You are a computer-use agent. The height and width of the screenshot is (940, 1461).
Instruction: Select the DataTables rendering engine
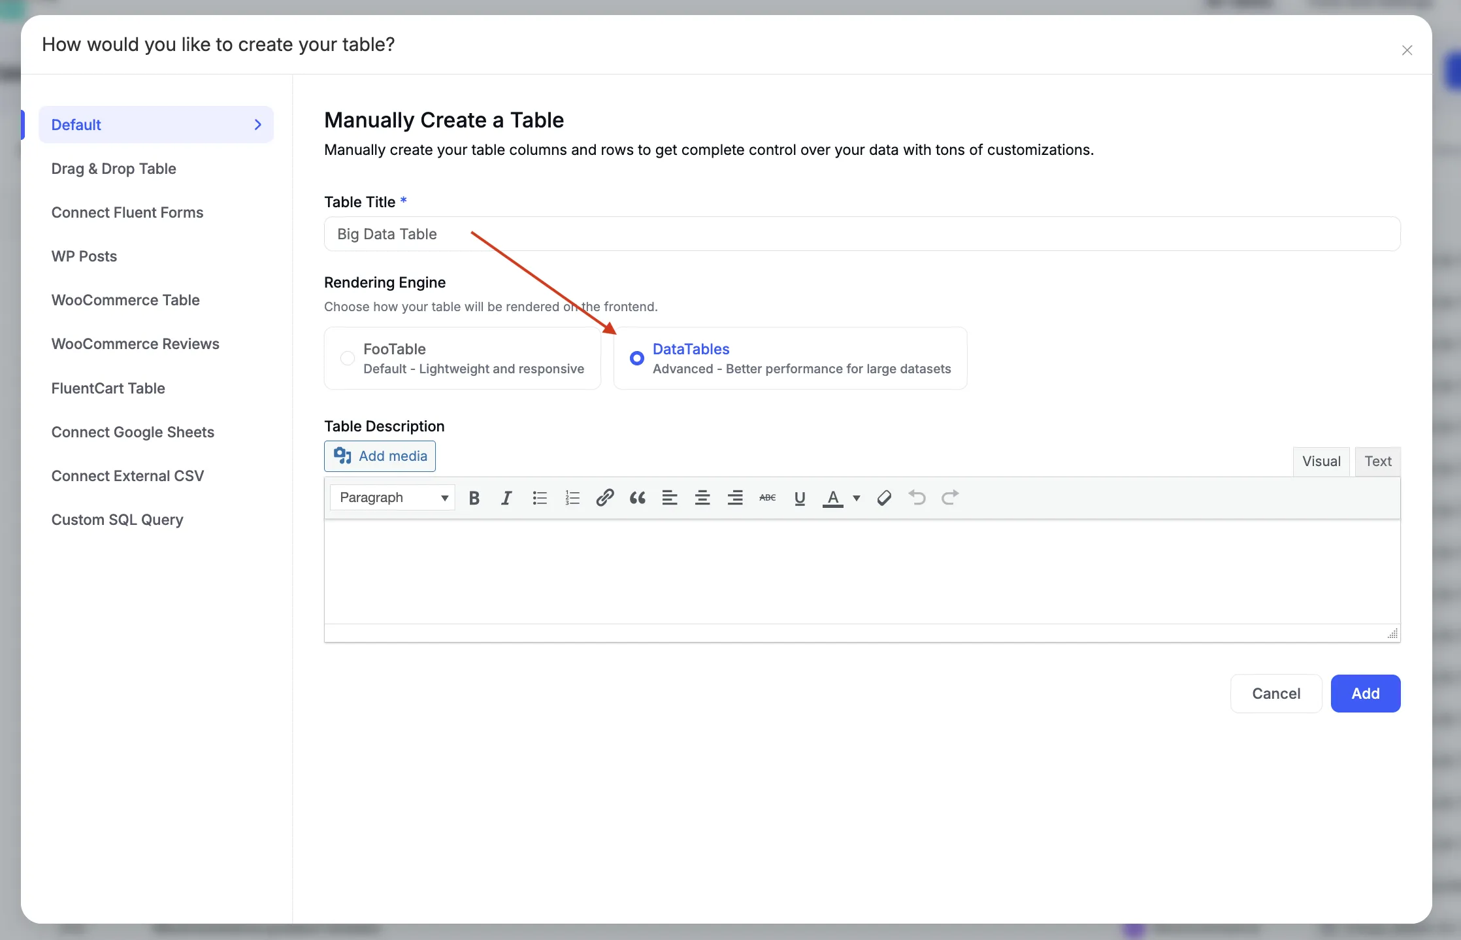coord(636,358)
